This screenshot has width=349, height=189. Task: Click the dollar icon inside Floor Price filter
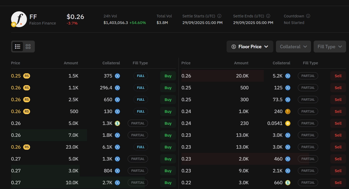click(233, 46)
